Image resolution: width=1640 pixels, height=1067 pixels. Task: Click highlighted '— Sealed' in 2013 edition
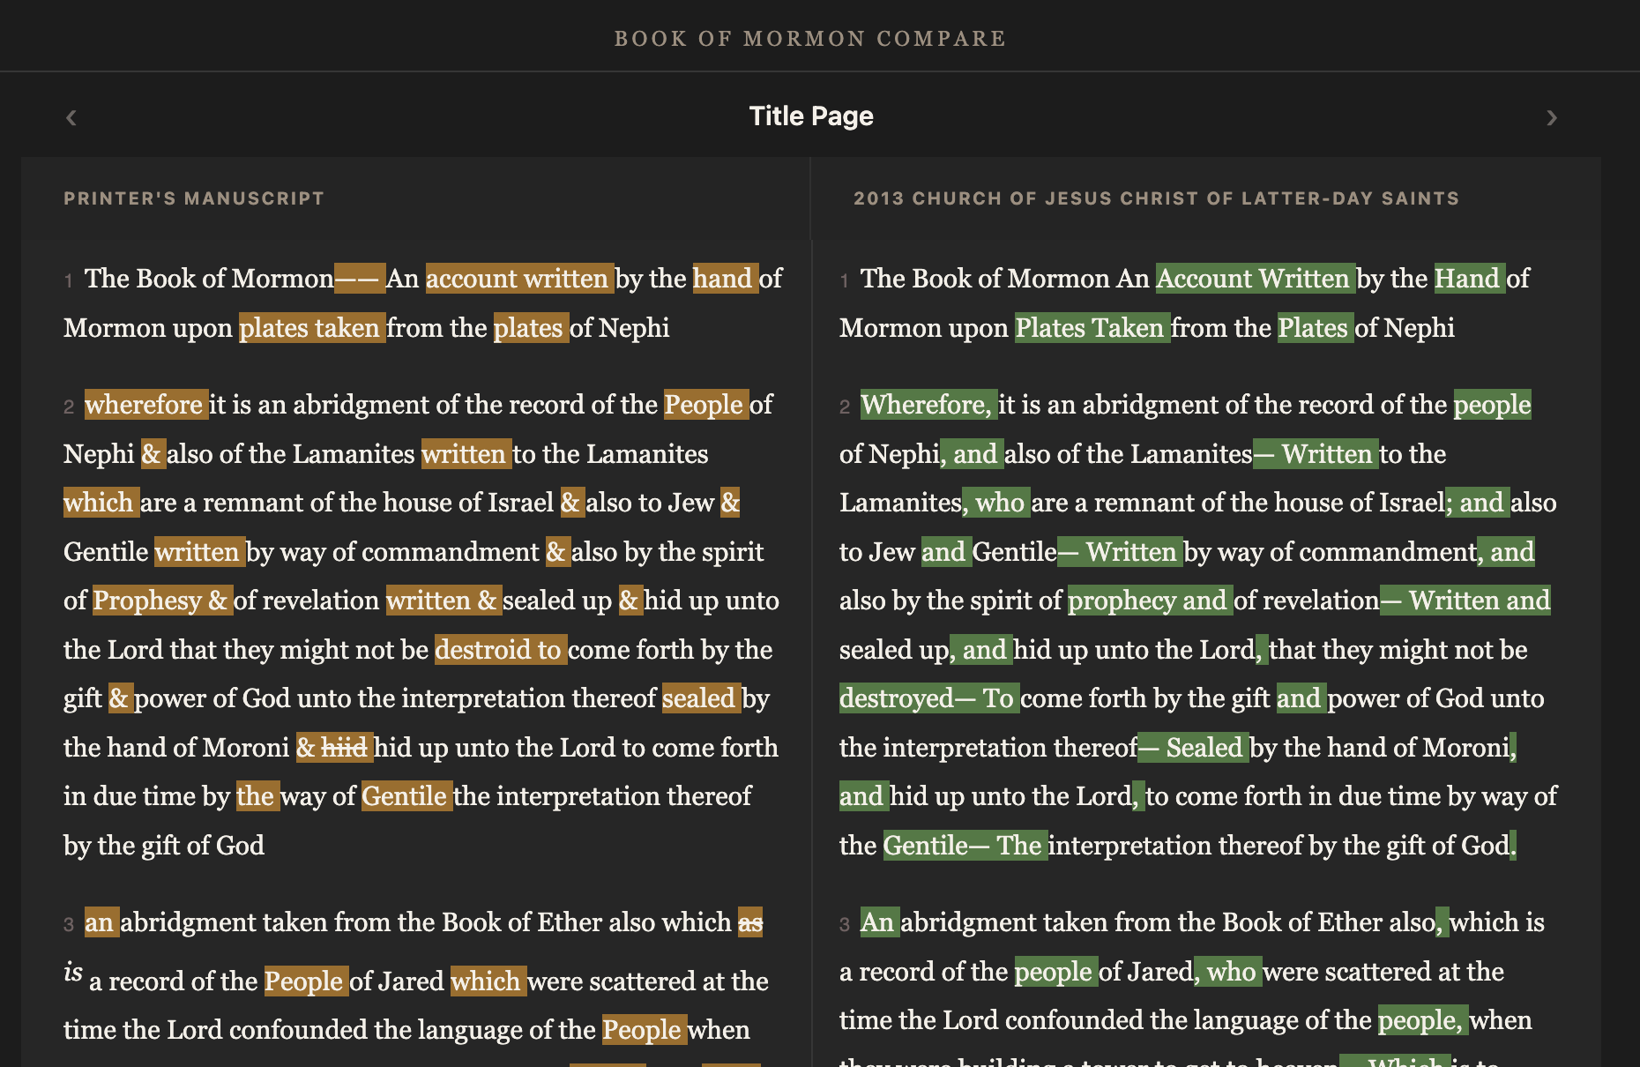(x=1193, y=748)
